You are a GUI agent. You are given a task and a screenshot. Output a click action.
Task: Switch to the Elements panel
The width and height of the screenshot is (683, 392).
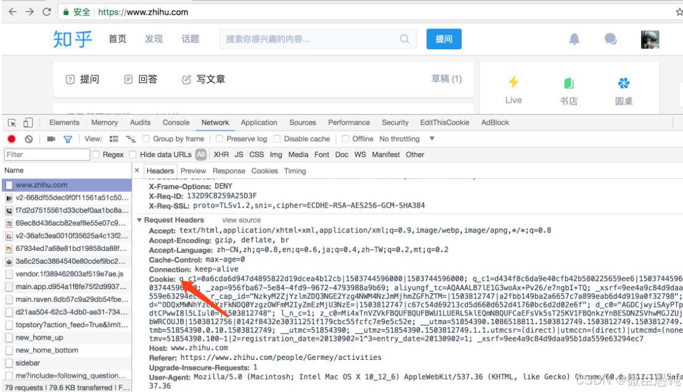tap(65, 123)
